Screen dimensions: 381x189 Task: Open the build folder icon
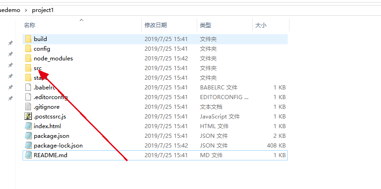(x=28, y=39)
